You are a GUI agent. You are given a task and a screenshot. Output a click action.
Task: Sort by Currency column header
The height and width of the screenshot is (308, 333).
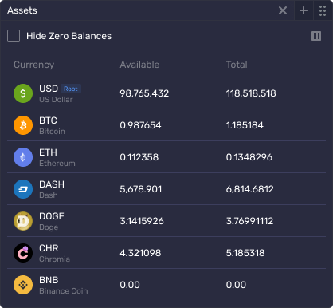pyautogui.click(x=34, y=65)
